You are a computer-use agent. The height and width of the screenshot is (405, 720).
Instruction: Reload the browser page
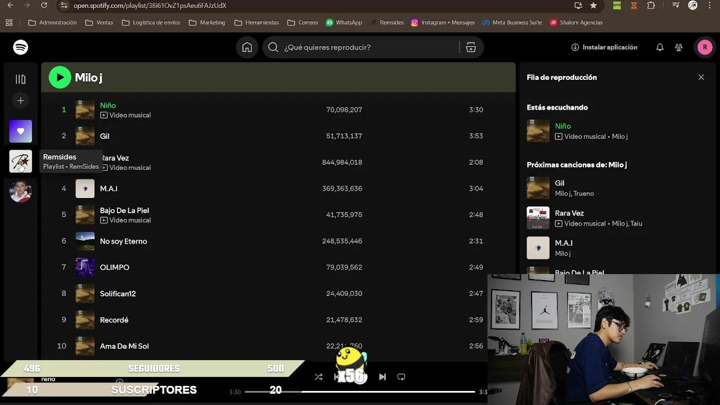pos(44,5)
